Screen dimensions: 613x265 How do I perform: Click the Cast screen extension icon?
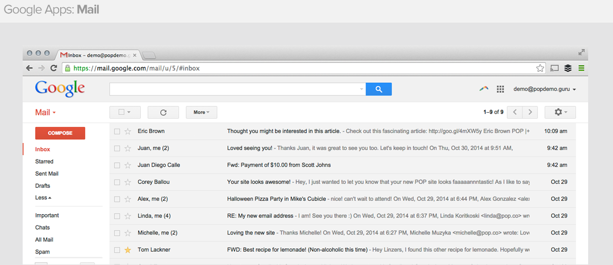[554, 68]
